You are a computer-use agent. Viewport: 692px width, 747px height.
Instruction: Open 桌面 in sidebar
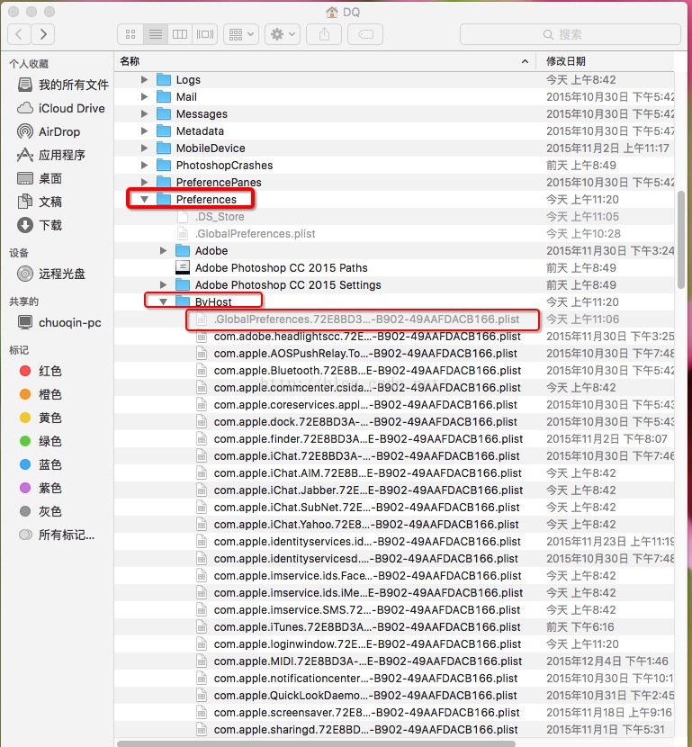[x=40, y=178]
